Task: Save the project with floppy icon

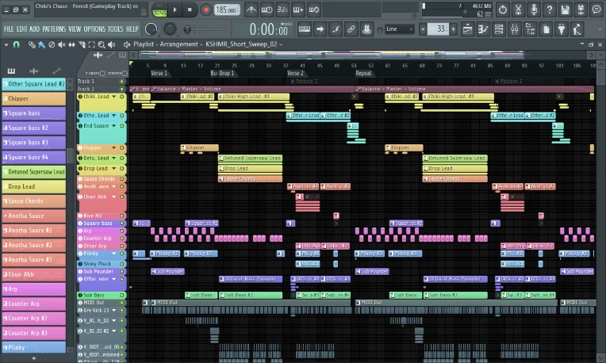Action: click(565, 10)
